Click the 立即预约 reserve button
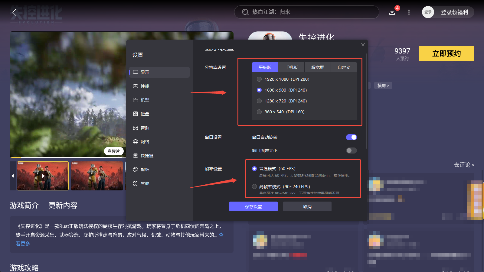This screenshot has height=272, width=484. [x=446, y=53]
